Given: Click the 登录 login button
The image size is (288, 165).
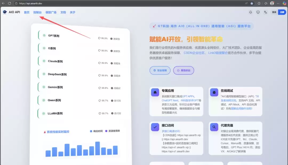Looking at the screenshot, I should click(x=274, y=12).
